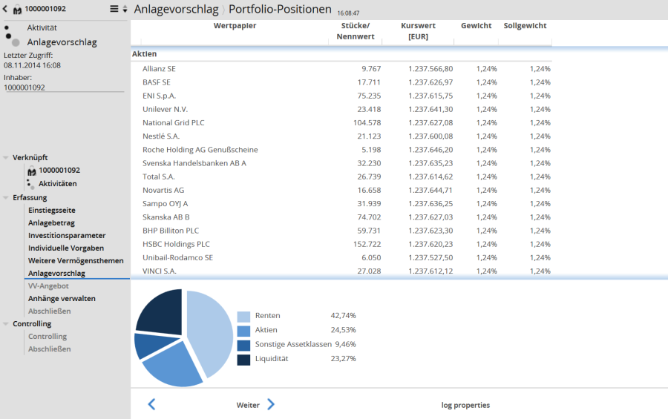The width and height of the screenshot is (668, 419).
Task: Click the previous page left chevron
Action: click(151, 404)
